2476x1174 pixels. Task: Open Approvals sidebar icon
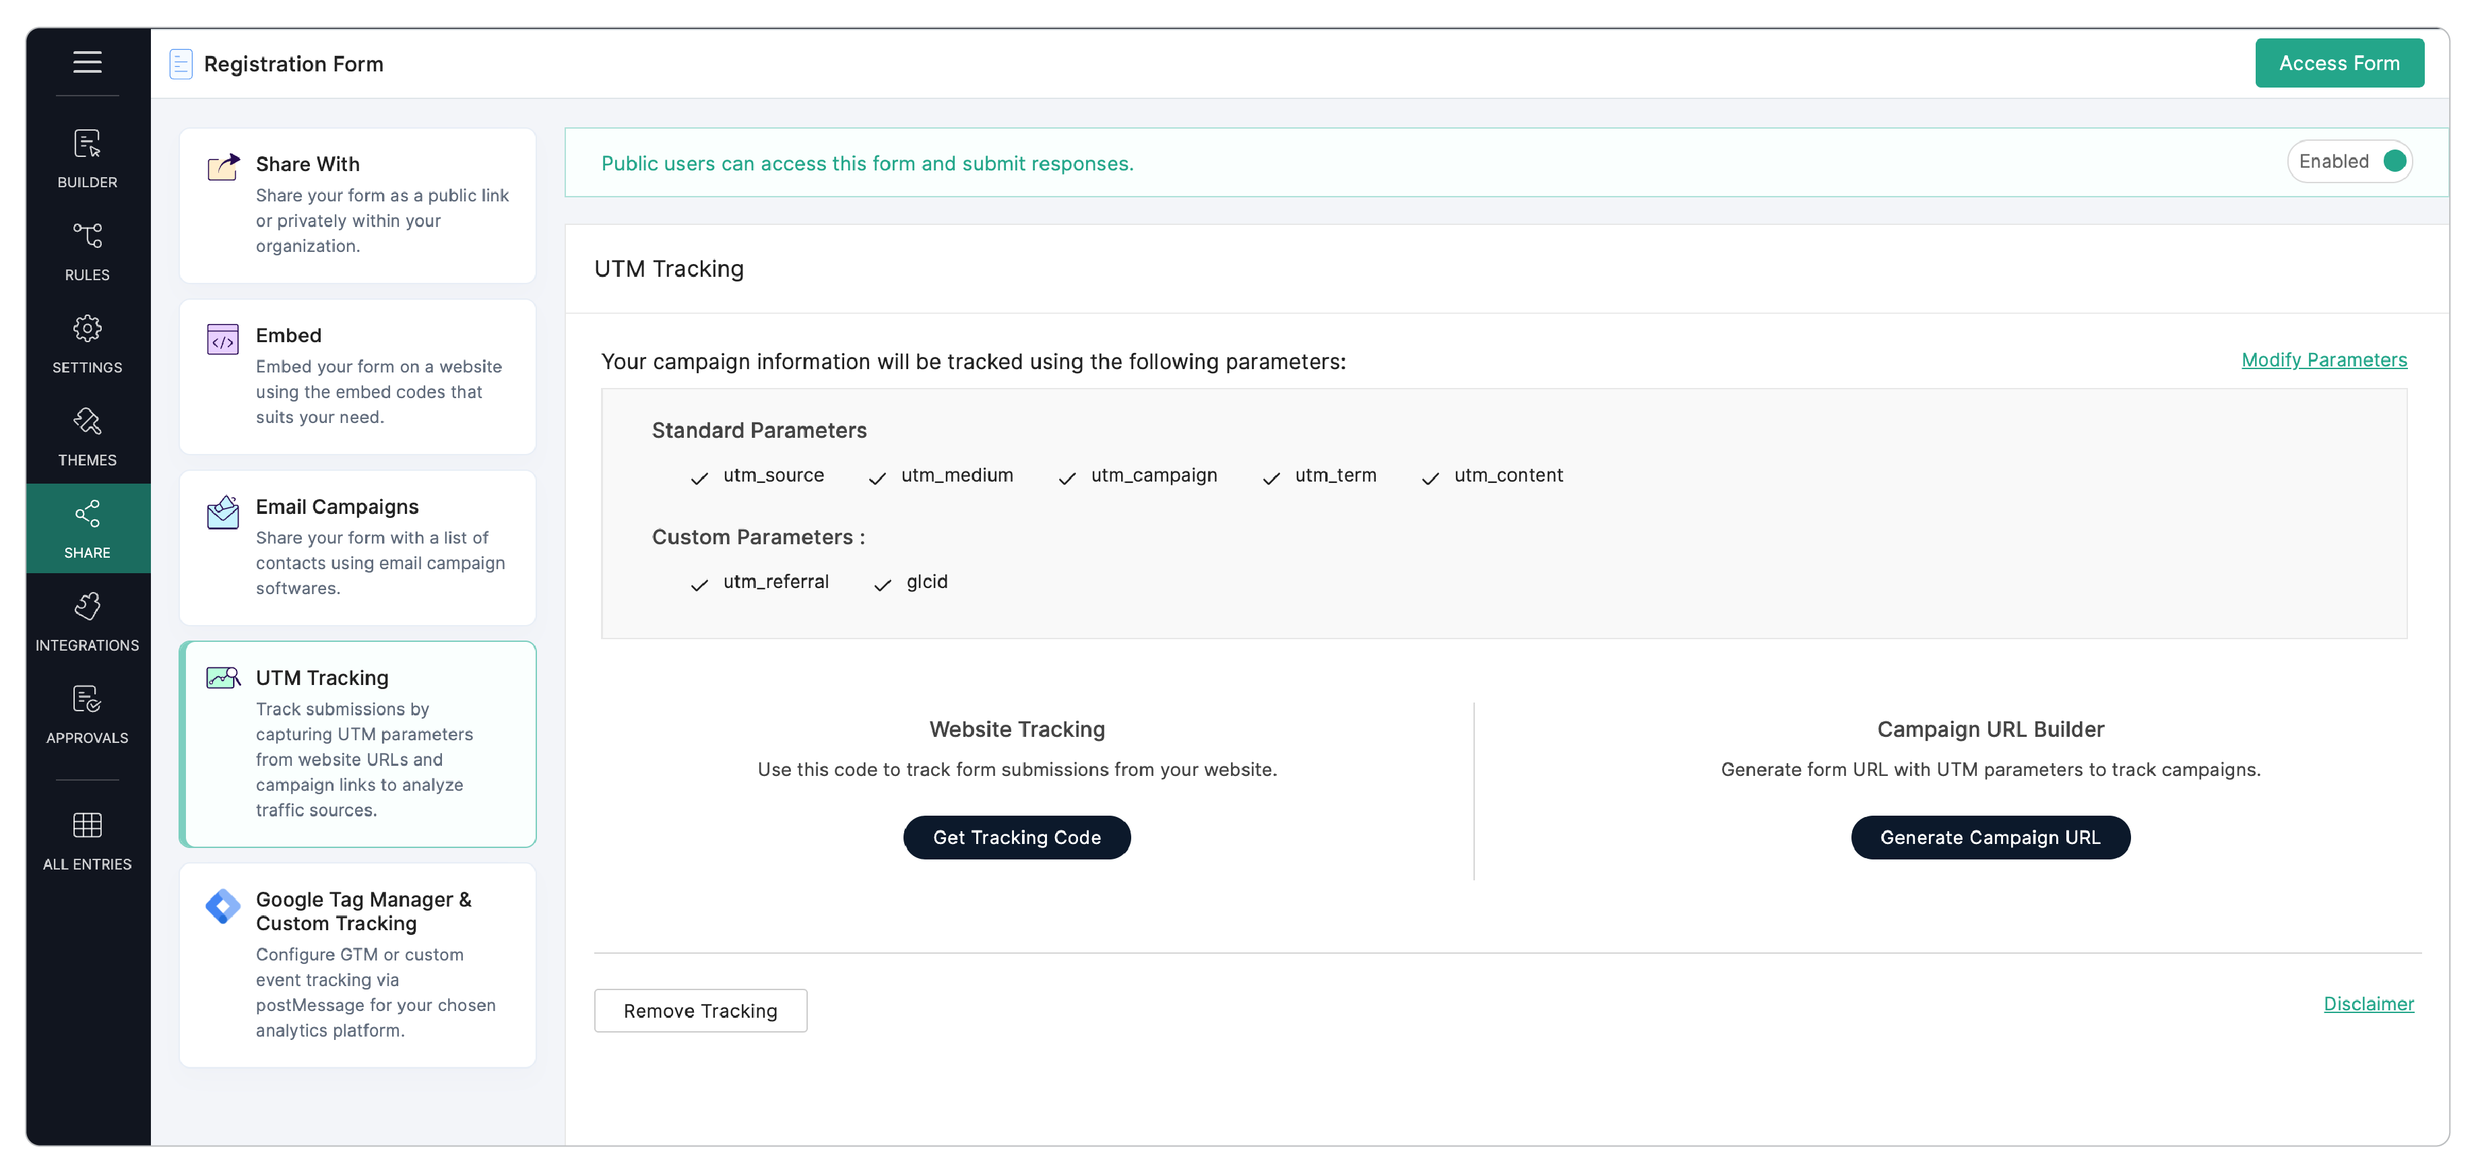tap(88, 699)
